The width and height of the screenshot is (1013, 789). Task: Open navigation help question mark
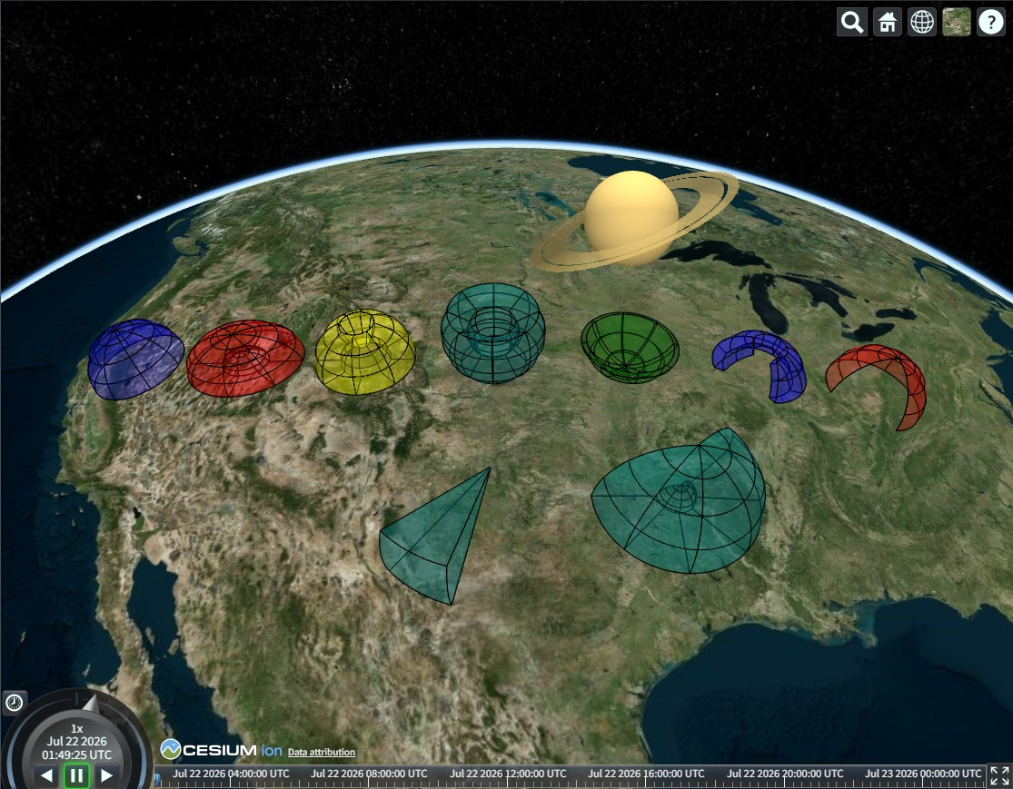click(991, 22)
